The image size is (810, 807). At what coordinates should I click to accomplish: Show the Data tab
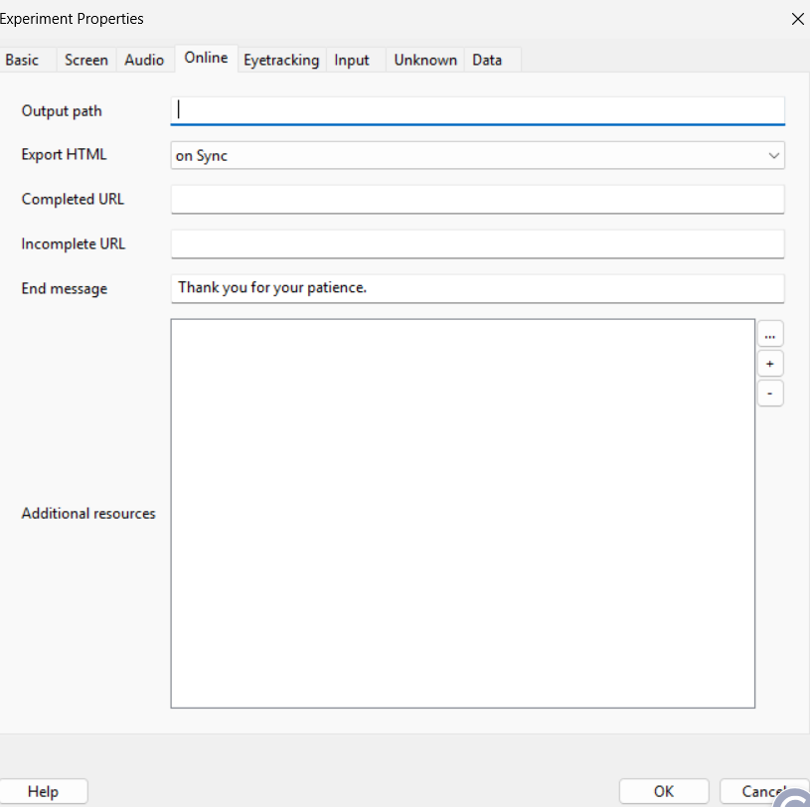pyautogui.click(x=487, y=60)
